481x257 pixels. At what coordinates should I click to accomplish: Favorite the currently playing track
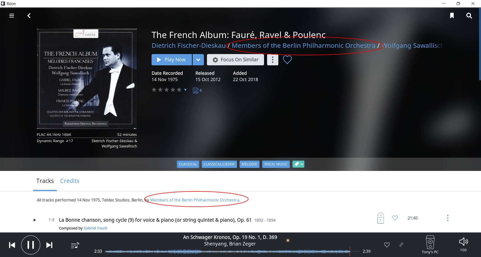[387, 245]
